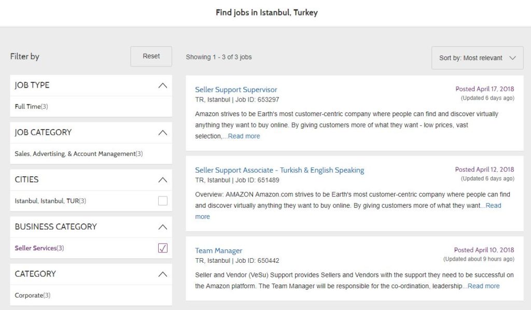Read more on Team Manager description
This screenshot has height=310, width=531.
(484, 286)
